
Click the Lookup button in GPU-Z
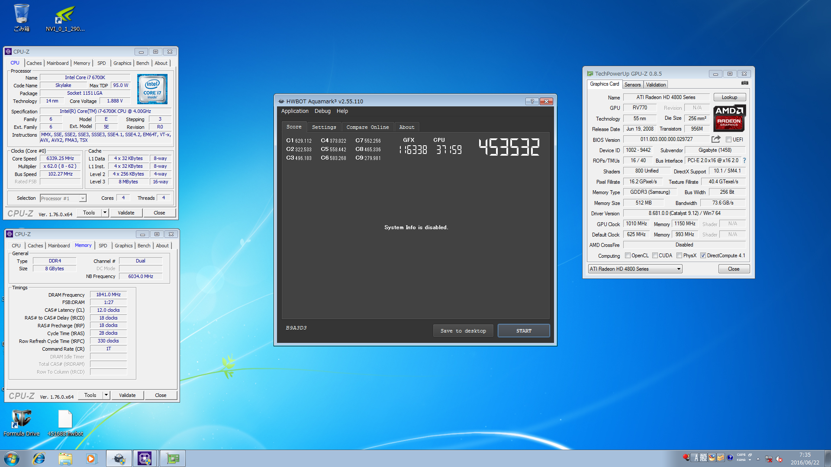729,97
